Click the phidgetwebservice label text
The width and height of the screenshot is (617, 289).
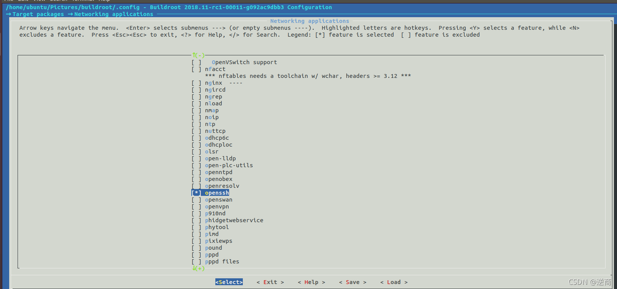234,220
